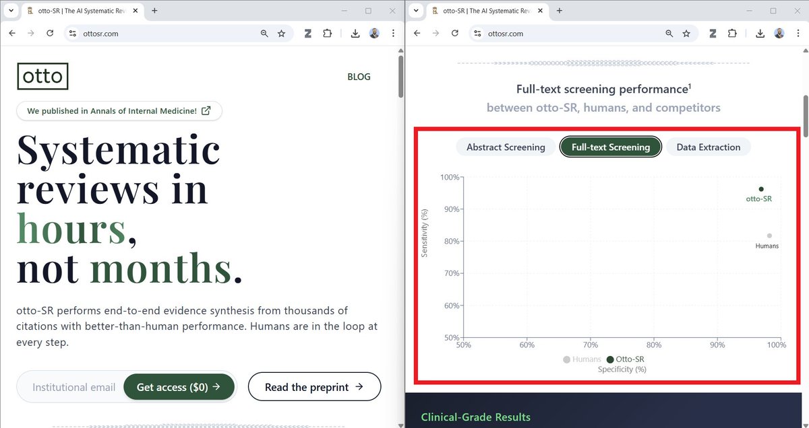The height and width of the screenshot is (428, 809).
Task: Click the Read the preprint button
Action: coord(314,387)
